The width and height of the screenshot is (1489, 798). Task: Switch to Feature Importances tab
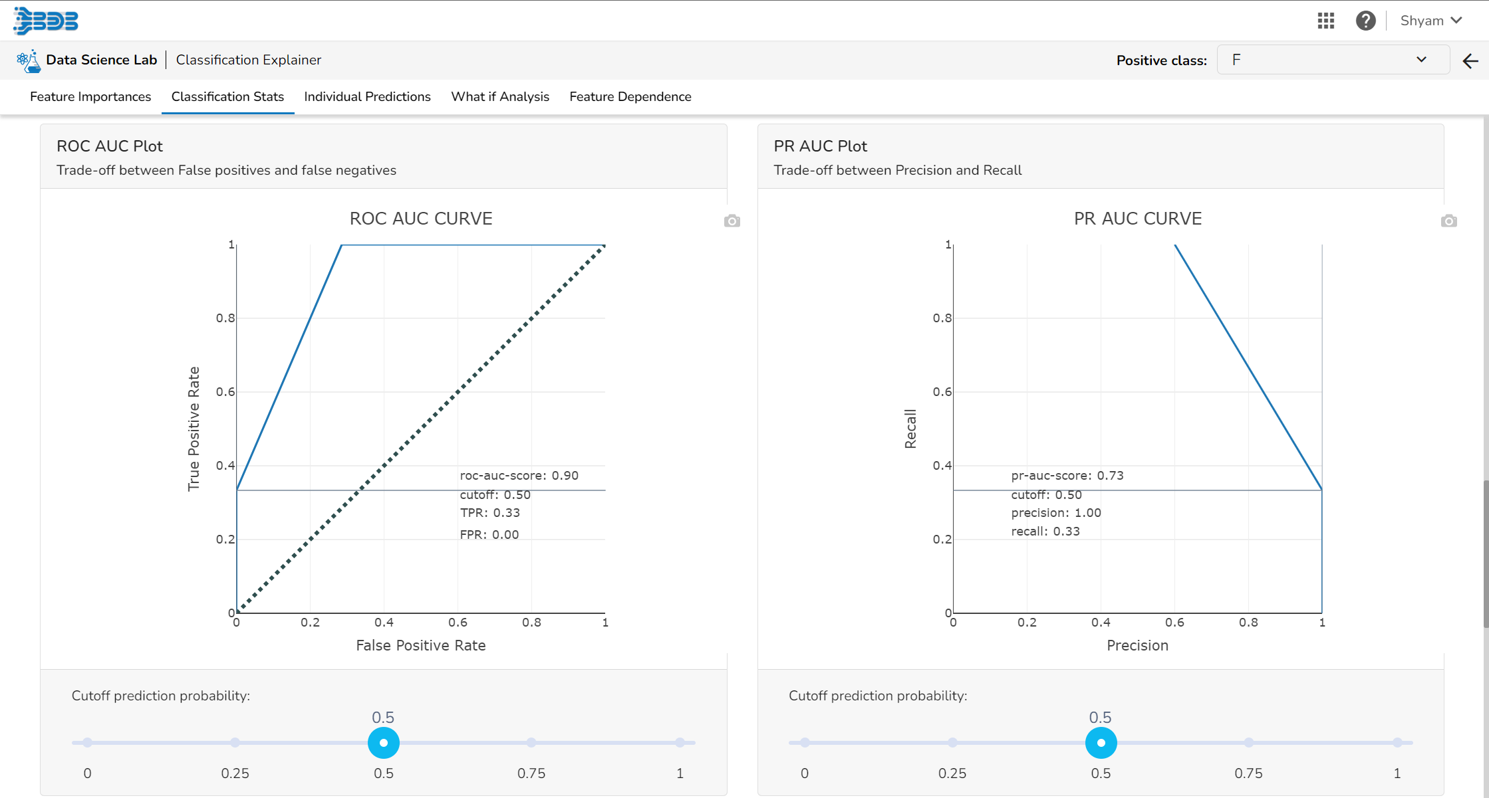(x=90, y=96)
